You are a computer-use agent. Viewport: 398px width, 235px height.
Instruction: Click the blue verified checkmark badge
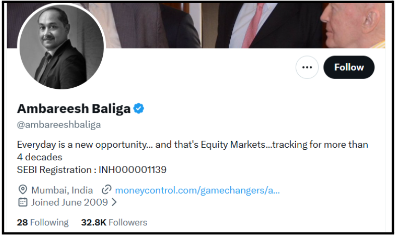click(x=139, y=108)
